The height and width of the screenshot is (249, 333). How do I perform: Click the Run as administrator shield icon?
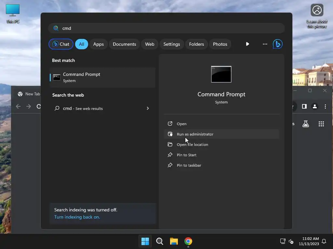coord(170,134)
